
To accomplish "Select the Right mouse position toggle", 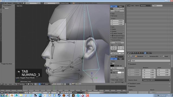I will 121,59.
